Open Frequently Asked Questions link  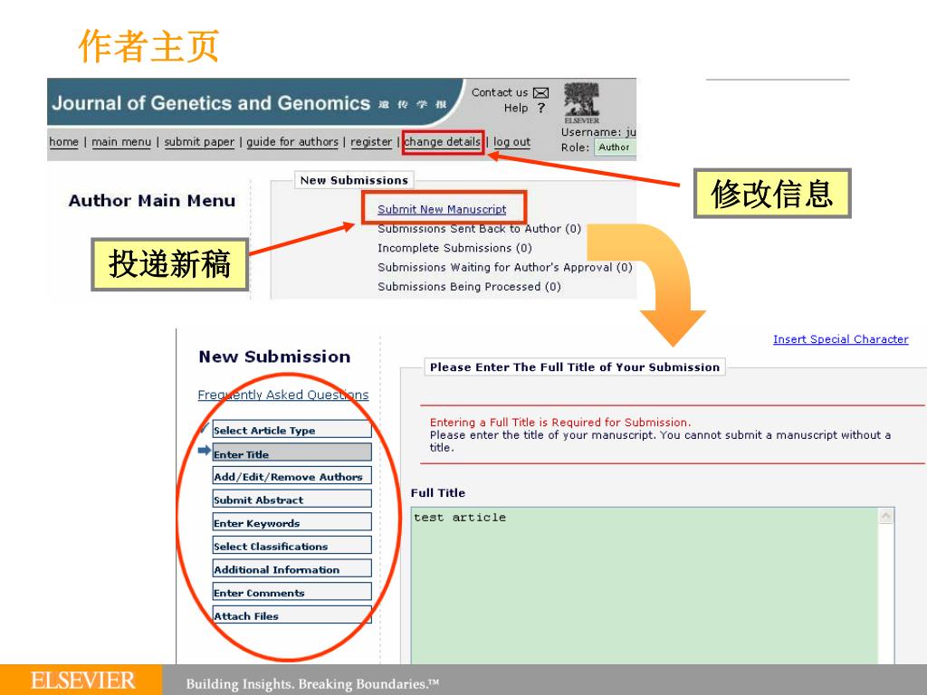[x=283, y=395]
